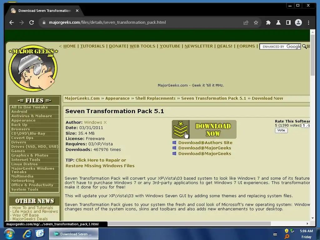The width and height of the screenshot is (320, 240).
Task: Click the orange magnifier tray icon
Action: (287, 237)
